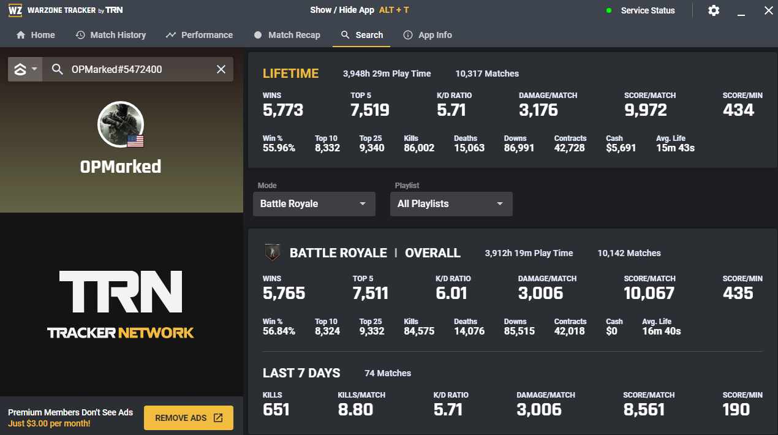
Task: Click the 10,142 Matches text
Action: click(x=629, y=253)
